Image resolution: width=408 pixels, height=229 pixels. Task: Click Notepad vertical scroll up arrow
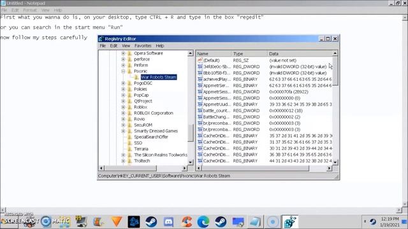405,18
